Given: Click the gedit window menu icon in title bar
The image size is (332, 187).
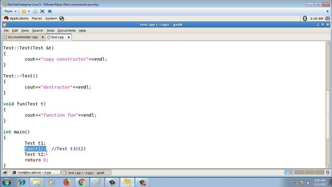Looking at the screenshot, I should coord(5,25).
